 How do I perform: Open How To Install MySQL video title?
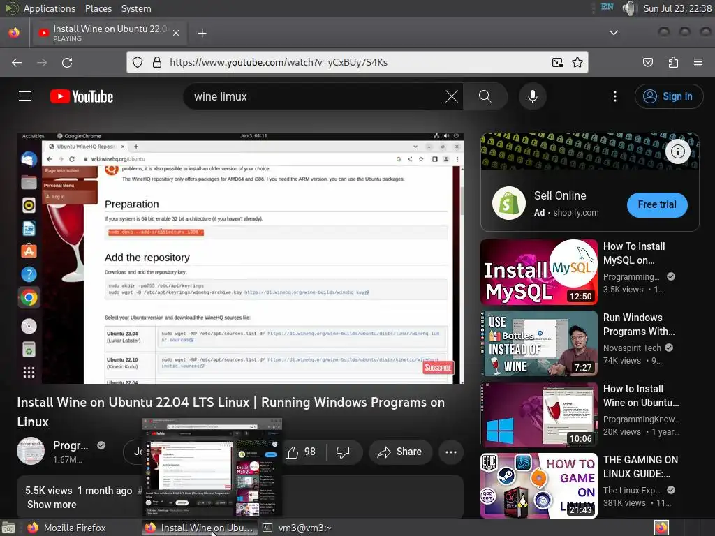pyautogui.click(x=634, y=253)
